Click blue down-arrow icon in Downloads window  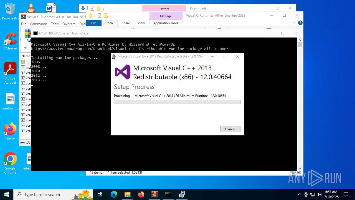click(x=83, y=8)
